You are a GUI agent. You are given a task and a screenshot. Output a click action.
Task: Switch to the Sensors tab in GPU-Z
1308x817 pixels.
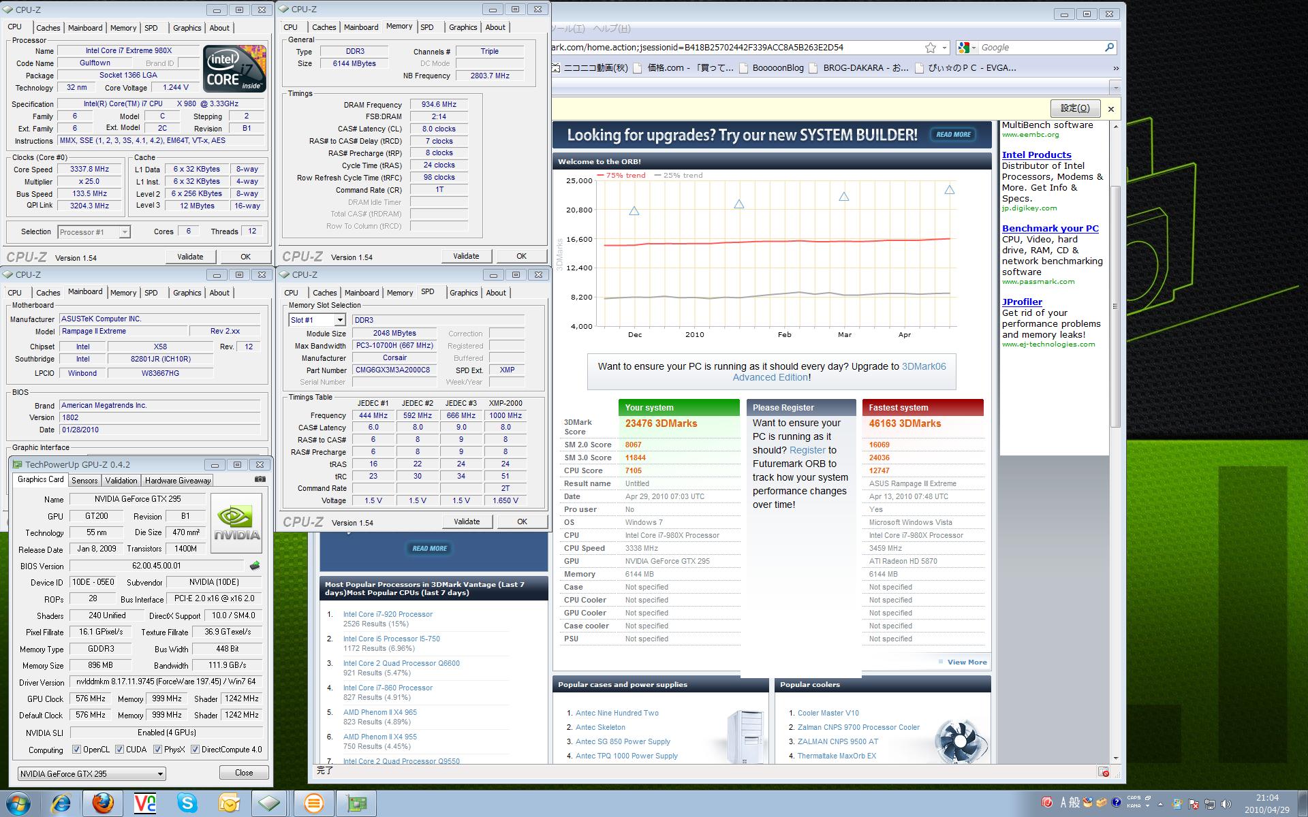pos(84,481)
